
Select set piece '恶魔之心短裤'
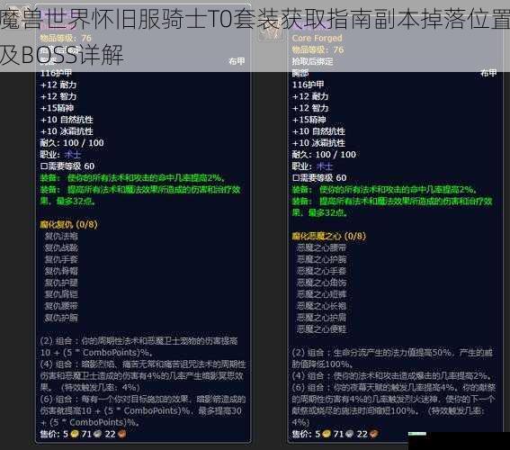tap(321, 294)
